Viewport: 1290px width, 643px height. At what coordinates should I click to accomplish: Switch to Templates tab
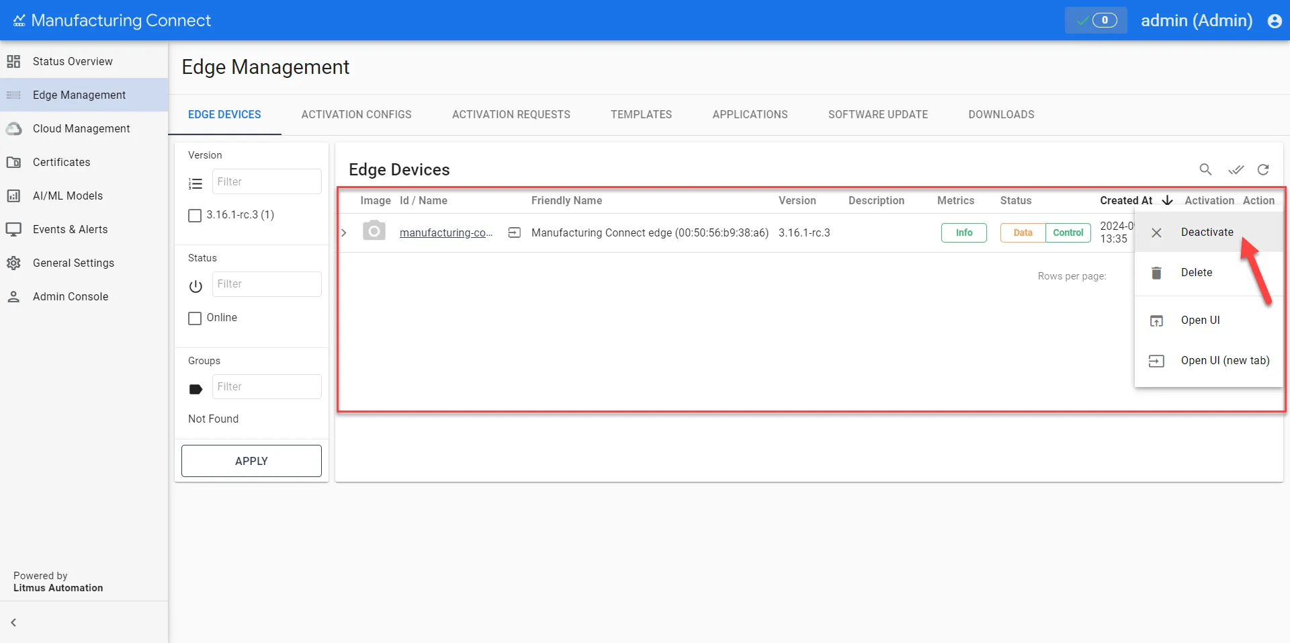pos(641,114)
